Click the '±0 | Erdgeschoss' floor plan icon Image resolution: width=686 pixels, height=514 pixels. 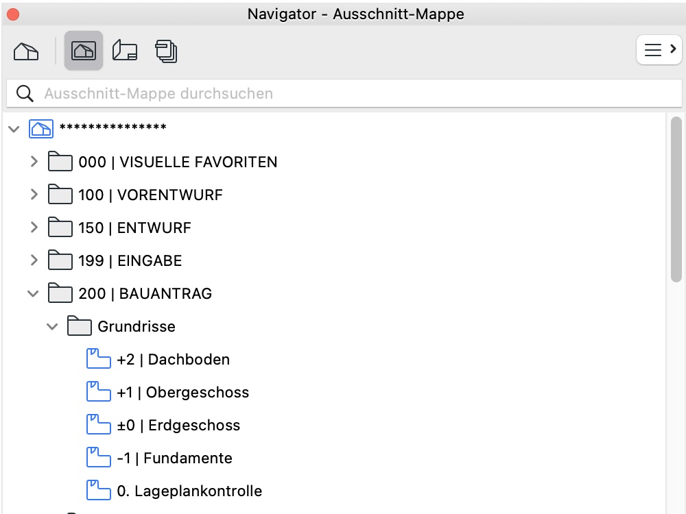(x=99, y=425)
